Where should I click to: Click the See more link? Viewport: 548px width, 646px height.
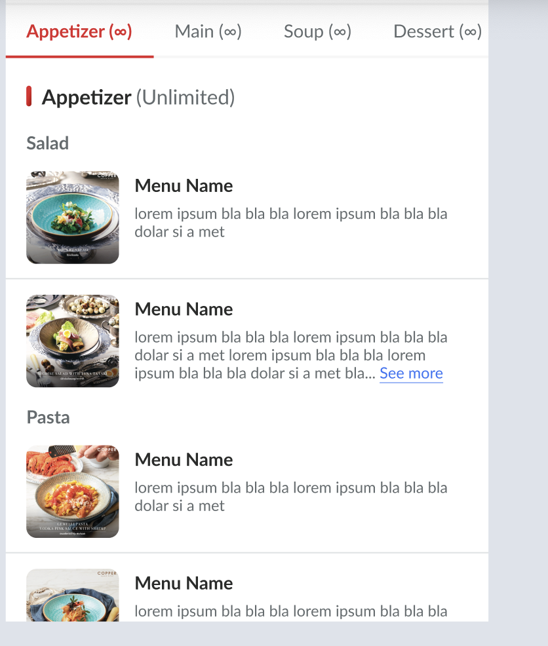411,373
